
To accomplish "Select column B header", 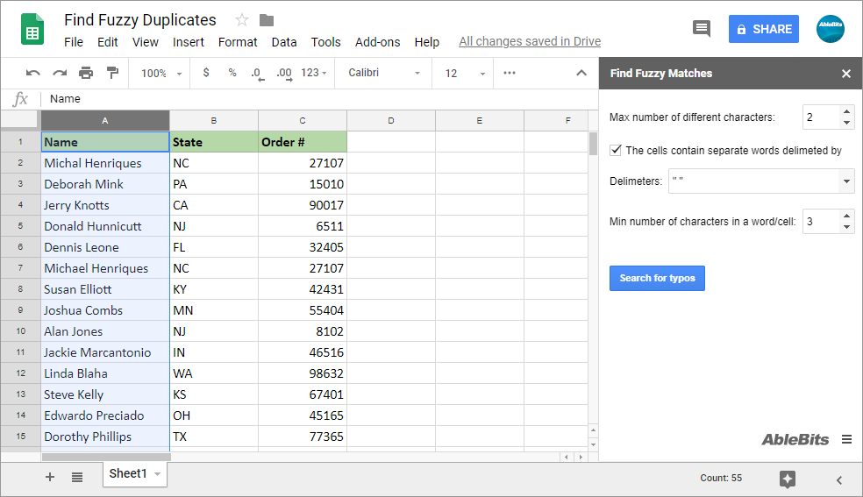I will pyautogui.click(x=213, y=120).
